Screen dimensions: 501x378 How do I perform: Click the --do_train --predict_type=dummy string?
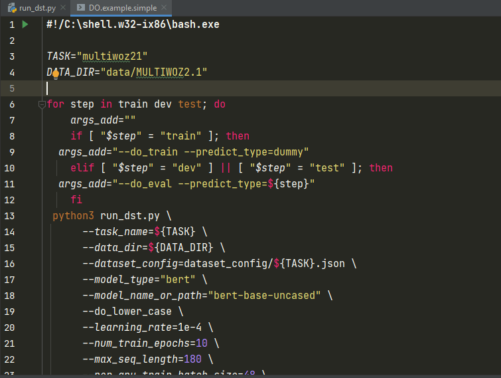(210, 152)
